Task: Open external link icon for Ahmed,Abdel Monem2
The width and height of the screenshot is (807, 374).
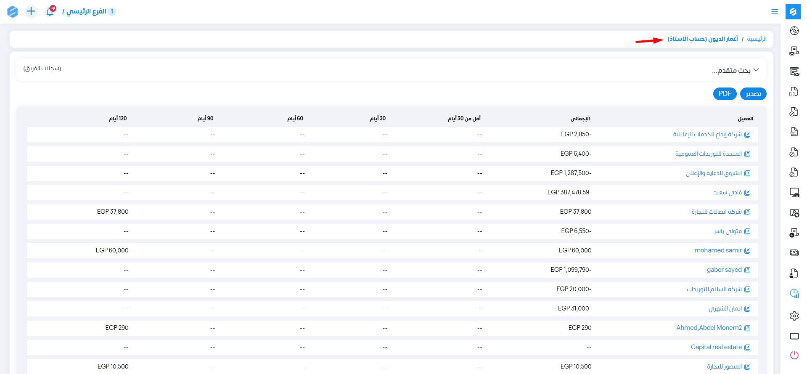Action: [x=747, y=328]
